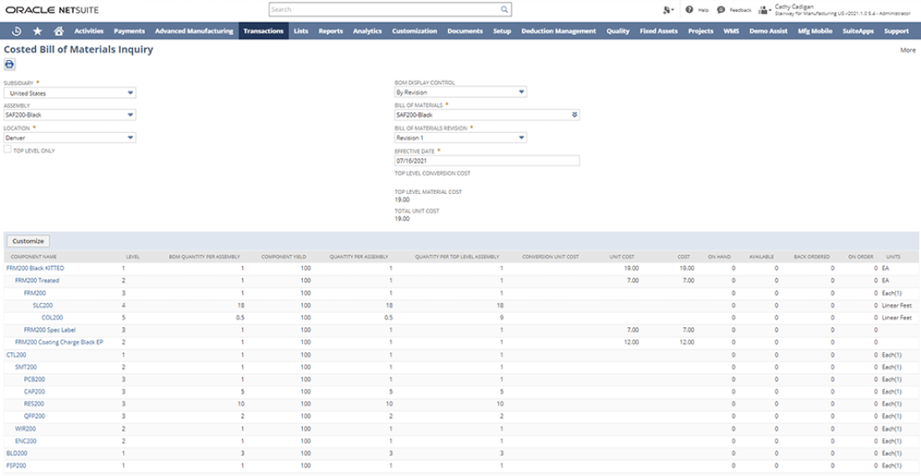Open the Shortcuts star icon

[x=38, y=31]
